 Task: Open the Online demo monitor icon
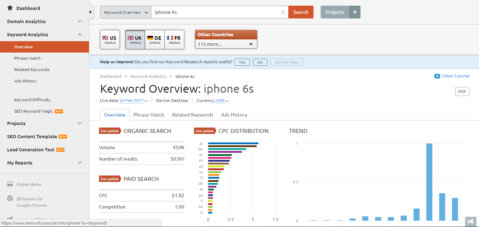10,184
